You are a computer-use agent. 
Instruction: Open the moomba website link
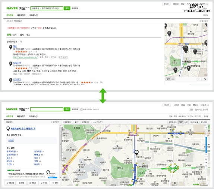point(25,57)
